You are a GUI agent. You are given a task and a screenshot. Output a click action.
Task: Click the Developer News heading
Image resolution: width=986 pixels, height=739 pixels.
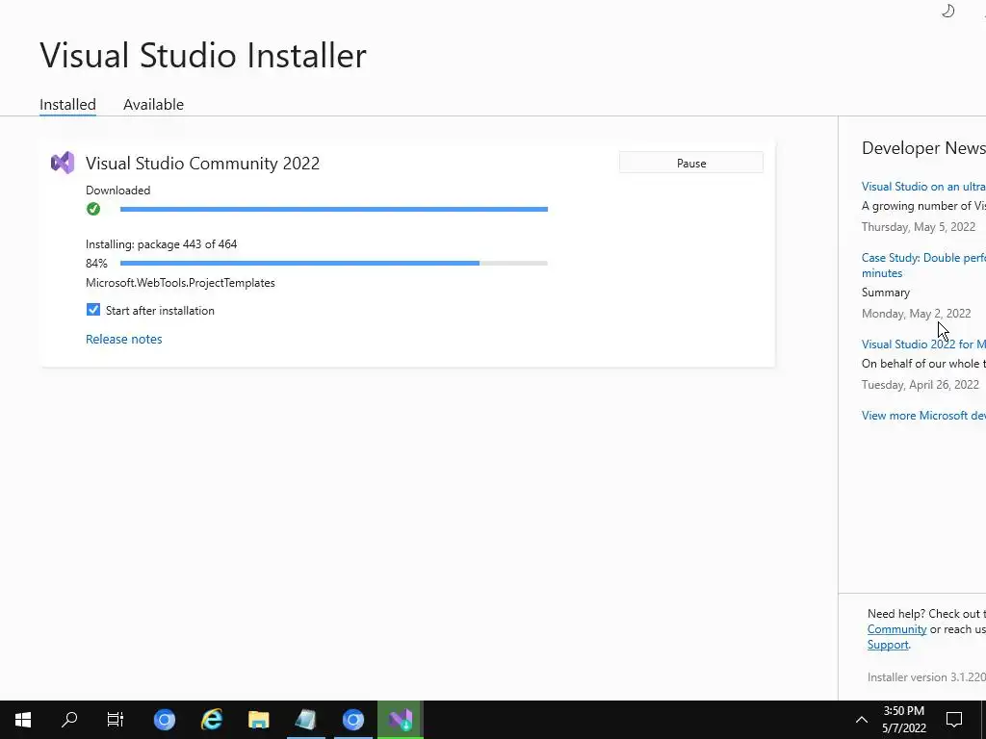click(923, 148)
